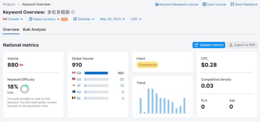260x122 pixels.
Task: Click the JP volume value 10
Action: pos(122,86)
